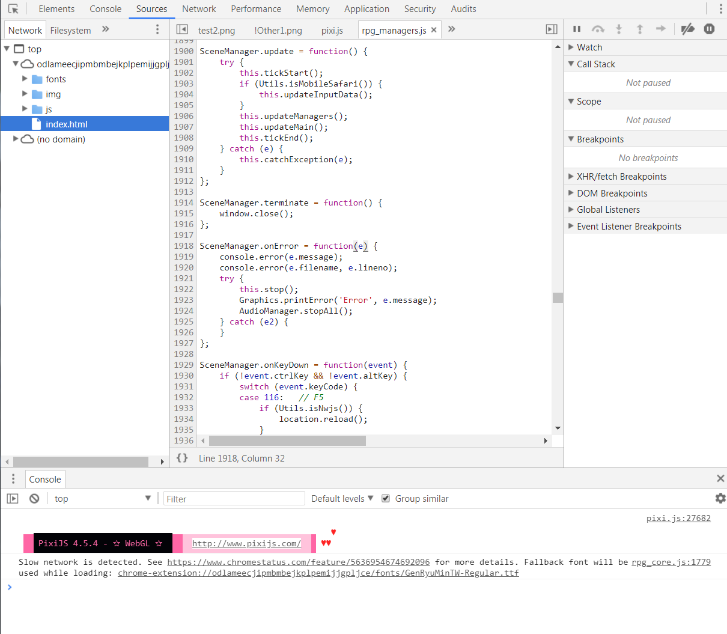Clear the console

click(x=34, y=499)
